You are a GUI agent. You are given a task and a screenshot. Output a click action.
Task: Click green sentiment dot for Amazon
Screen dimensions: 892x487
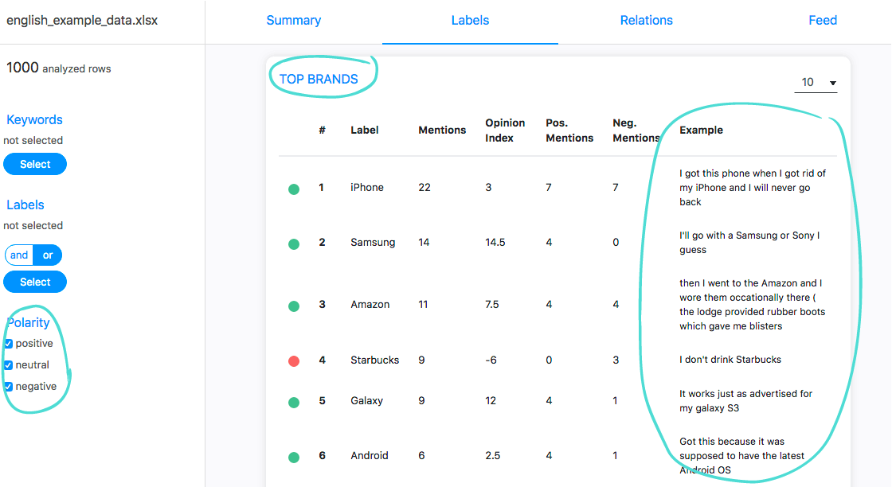294,306
